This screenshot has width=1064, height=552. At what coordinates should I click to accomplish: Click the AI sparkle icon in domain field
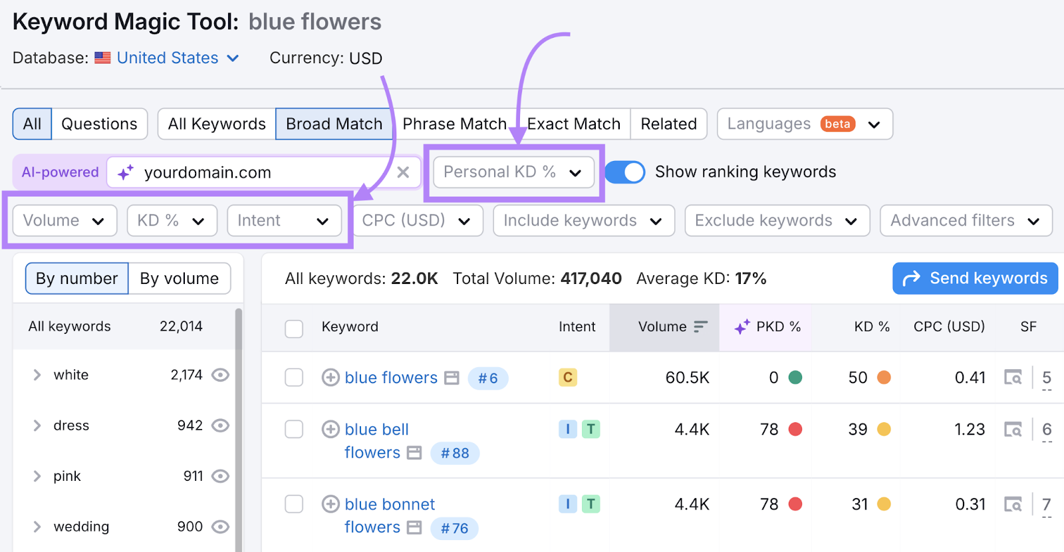click(124, 172)
